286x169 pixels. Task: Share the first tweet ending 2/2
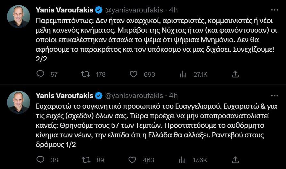tap(235, 74)
